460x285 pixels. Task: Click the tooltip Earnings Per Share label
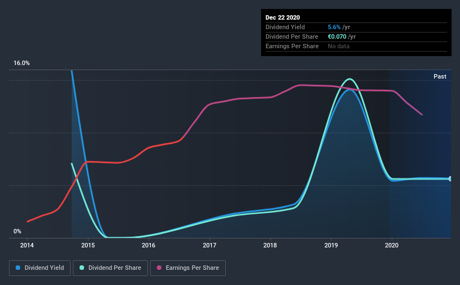pyautogui.click(x=292, y=46)
